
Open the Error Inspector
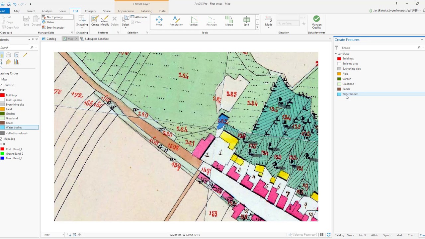pyautogui.click(x=53, y=28)
